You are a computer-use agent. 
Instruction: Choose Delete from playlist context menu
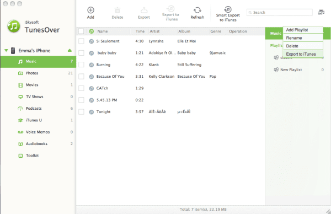coord(303,46)
